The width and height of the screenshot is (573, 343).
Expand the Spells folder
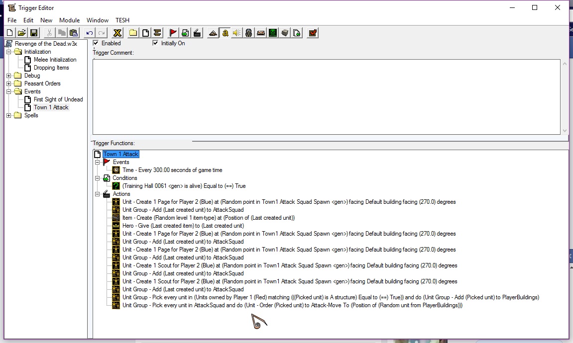[x=9, y=116]
